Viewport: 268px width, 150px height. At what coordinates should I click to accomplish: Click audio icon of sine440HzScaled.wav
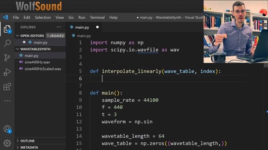pyautogui.click(x=21, y=69)
